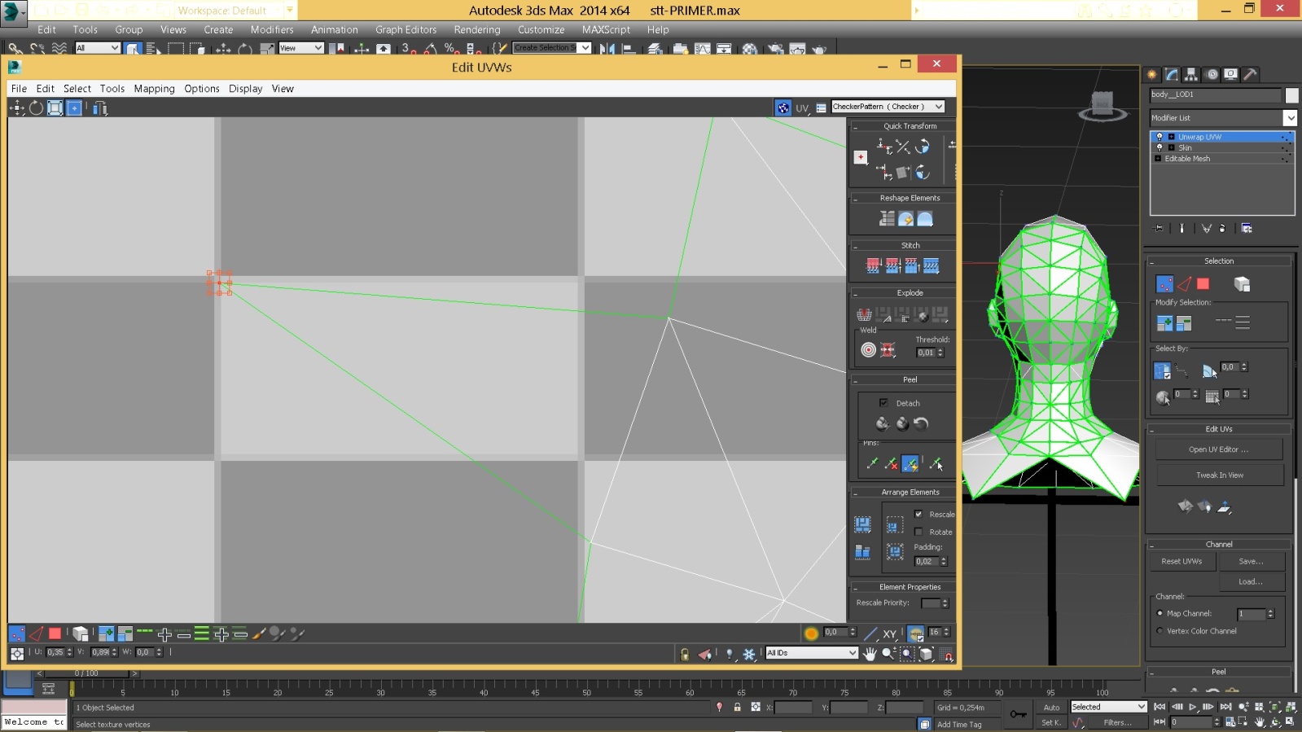The image size is (1302, 732).
Task: Open the Display menu in Edit UVWs
Action: tap(246, 89)
